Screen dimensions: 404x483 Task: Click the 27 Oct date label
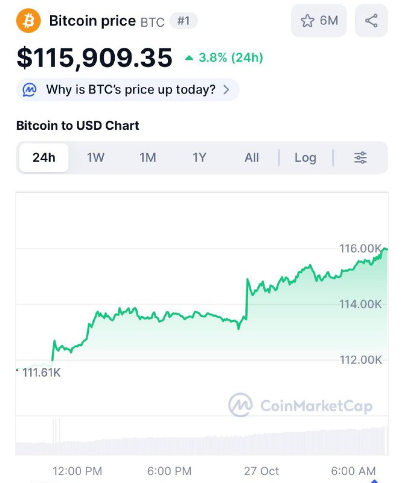pyautogui.click(x=261, y=471)
